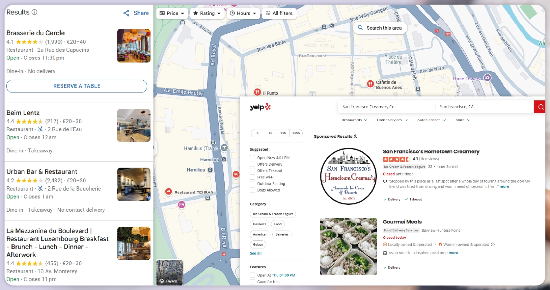
Task: Tick the Good for Kids checkbox
Action: pyautogui.click(x=253, y=282)
